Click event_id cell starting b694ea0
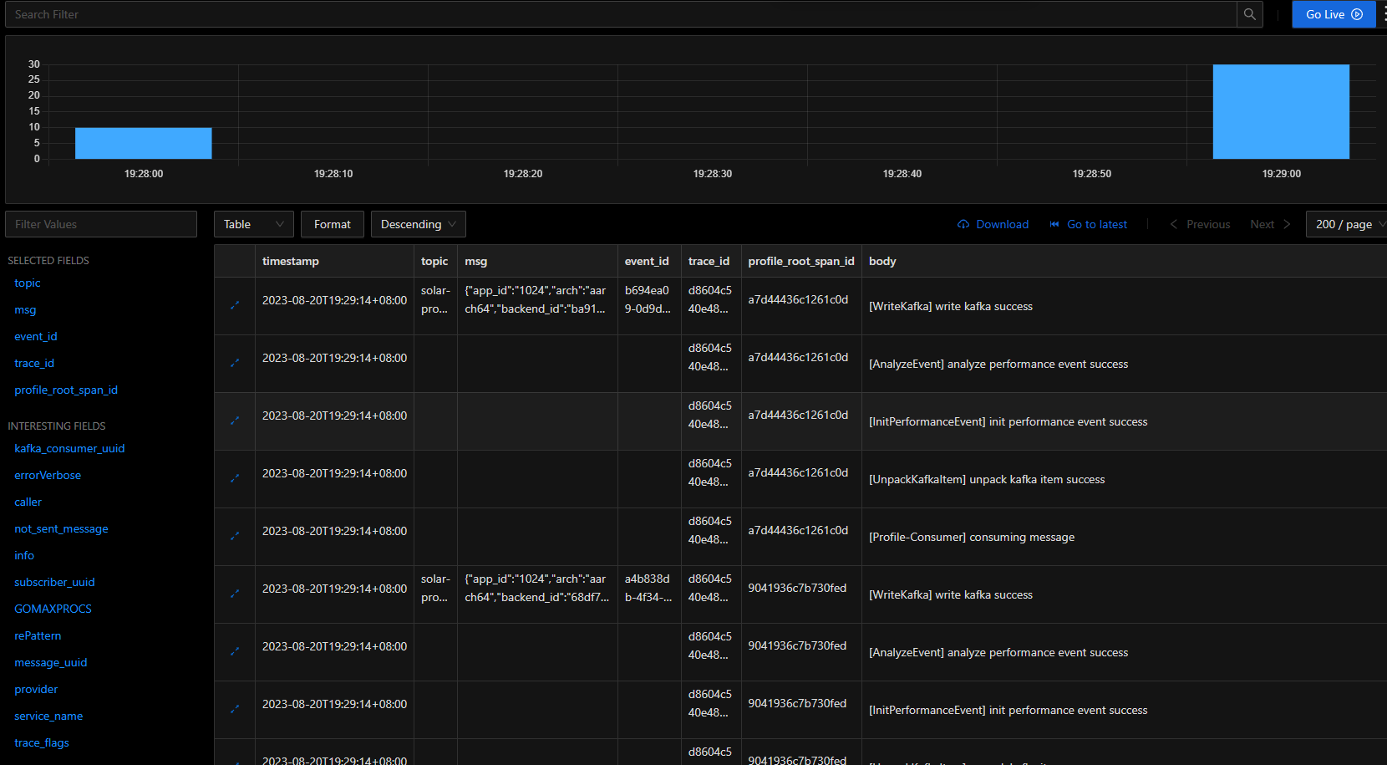This screenshot has width=1387, height=765. 648,299
